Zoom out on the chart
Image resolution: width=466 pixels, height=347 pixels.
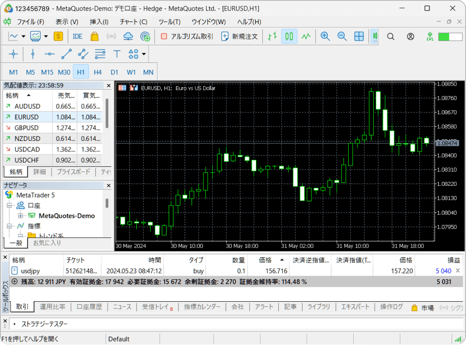342,36
